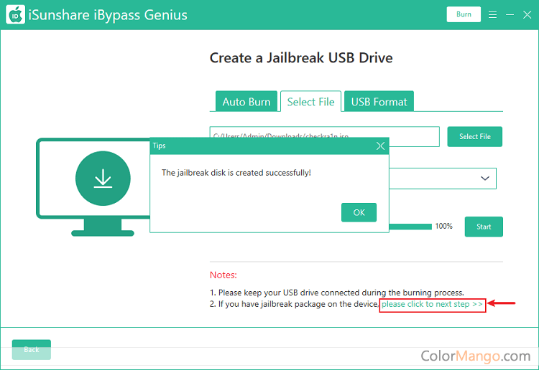
Task: Select the Select File tab
Action: [310, 102]
